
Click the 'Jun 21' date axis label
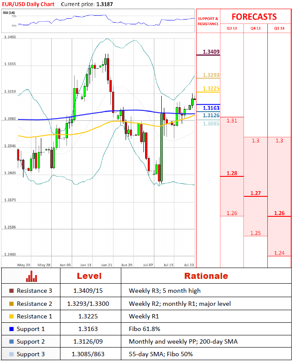click(107, 265)
